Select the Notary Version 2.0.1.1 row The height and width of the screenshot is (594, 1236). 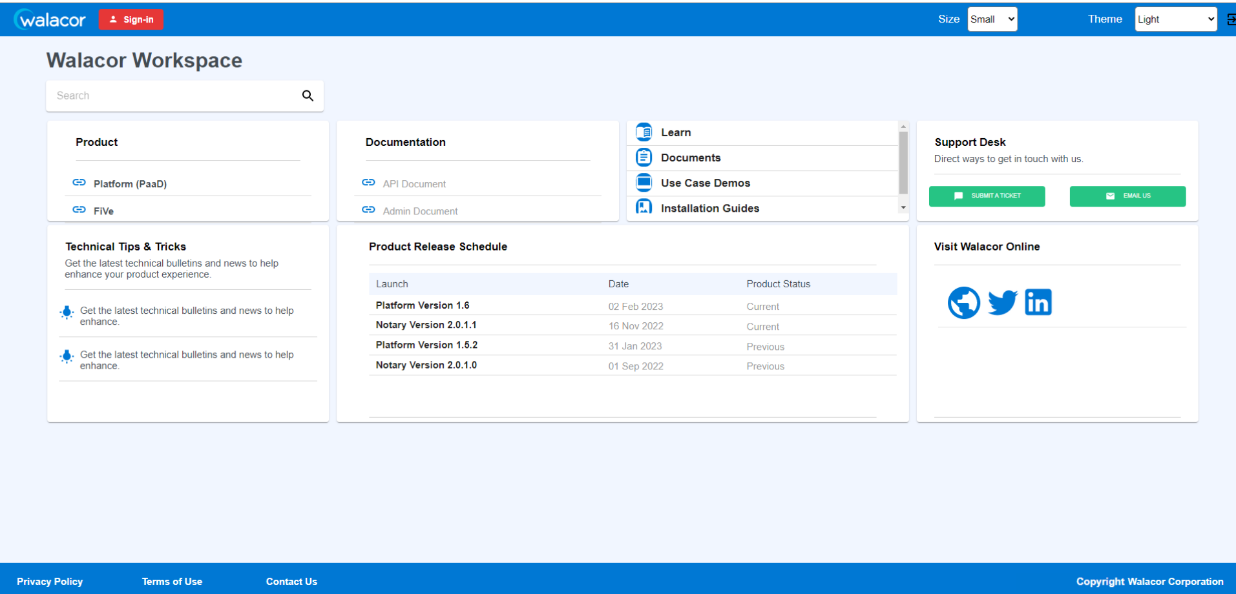coord(633,325)
